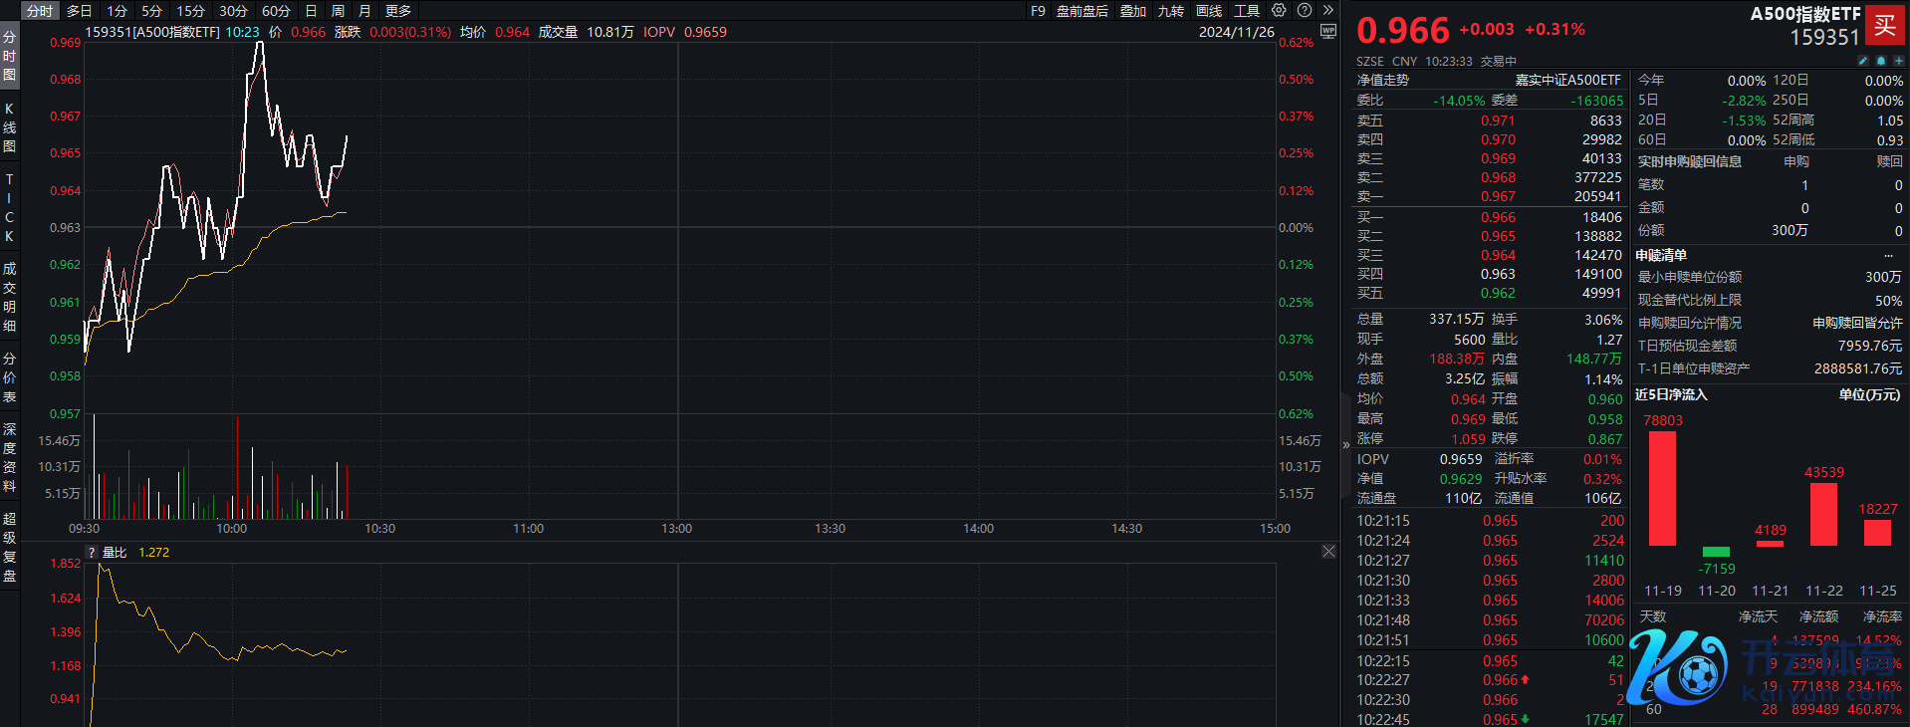Collapse right panel with the double-arrow icon
This screenshot has width=1910, height=727.
[x=1345, y=445]
